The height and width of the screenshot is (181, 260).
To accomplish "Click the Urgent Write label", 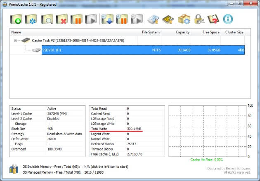I will tap(100, 134).
